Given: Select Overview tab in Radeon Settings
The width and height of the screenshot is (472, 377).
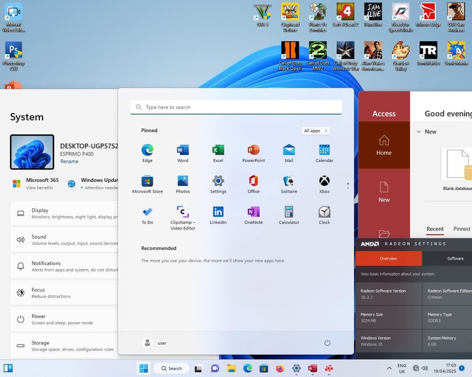Looking at the screenshot, I should [388, 258].
